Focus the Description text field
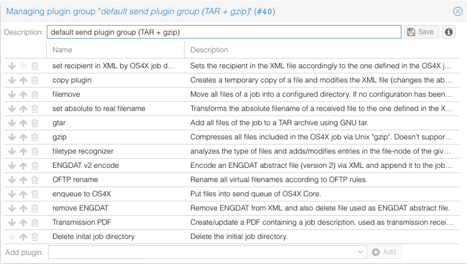This screenshot has height=264, width=467. (x=225, y=32)
